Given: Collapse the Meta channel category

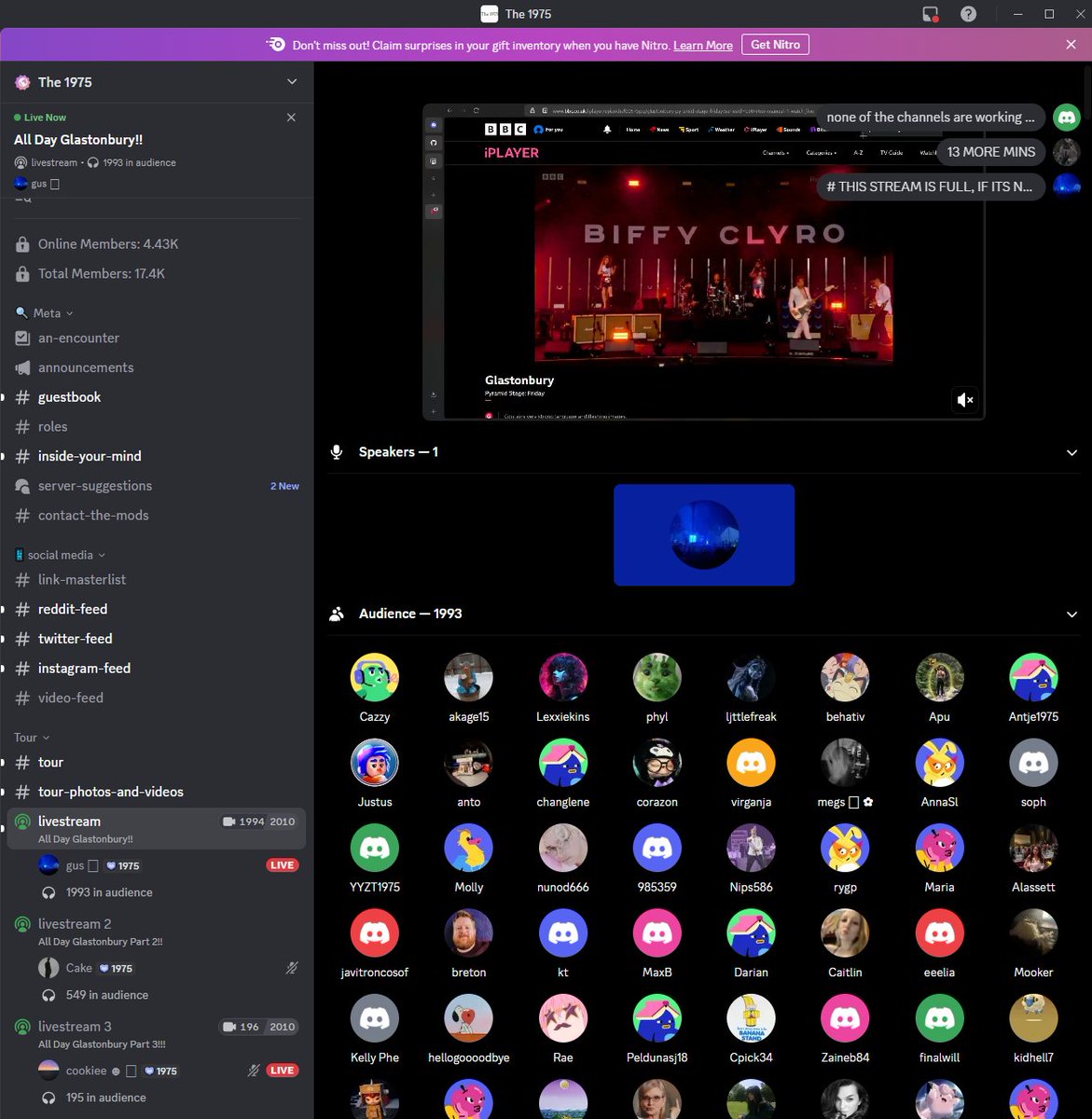Looking at the screenshot, I should pos(45,313).
